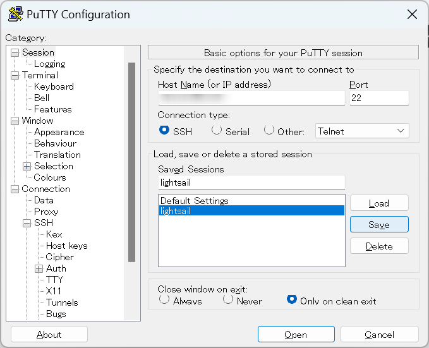Viewport: 429px width, 348px height.
Task: Select lightsail in saved sessions list
Action: pyautogui.click(x=251, y=211)
